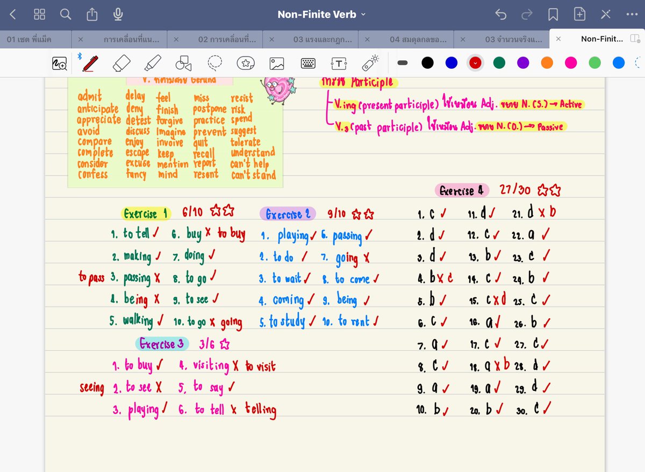
Task: Insert an image with the photo tool
Action: point(277,63)
